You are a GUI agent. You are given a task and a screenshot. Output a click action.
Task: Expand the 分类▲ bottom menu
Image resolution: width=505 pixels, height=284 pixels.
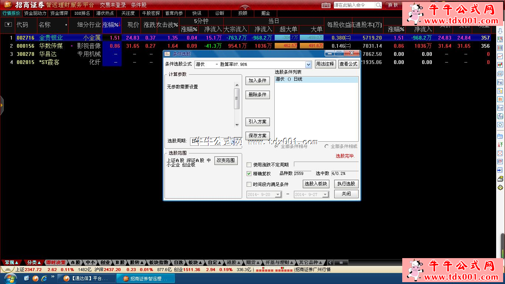34,263
